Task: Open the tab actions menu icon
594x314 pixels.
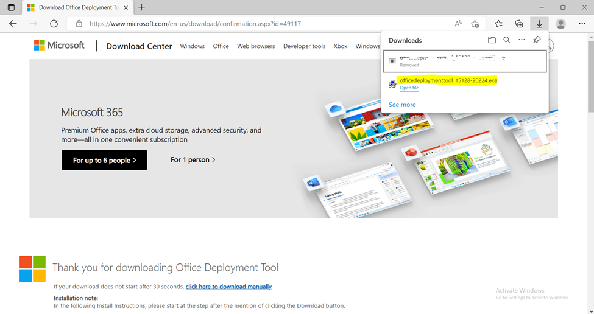Action: (x=11, y=7)
